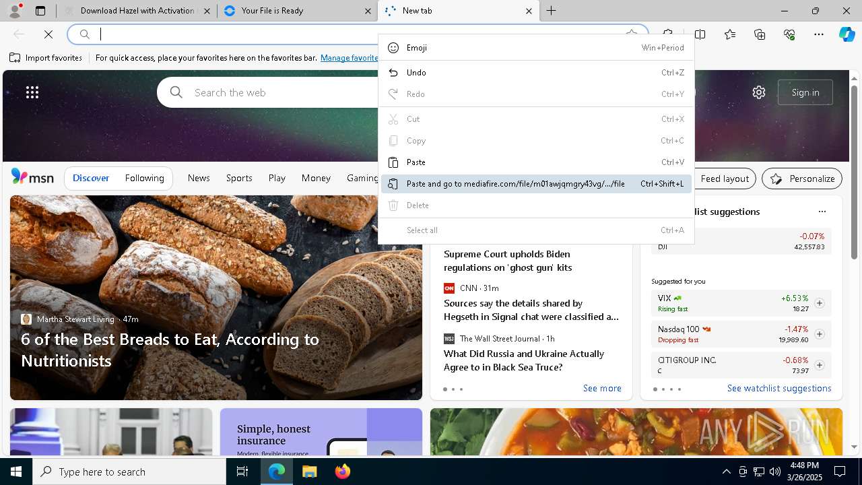Open See watchlist suggestions link
Screen dimensions: 862x485
[779, 389]
